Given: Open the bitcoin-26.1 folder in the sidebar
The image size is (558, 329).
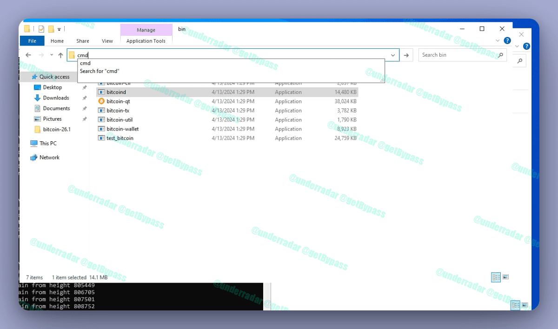Looking at the screenshot, I should (56, 129).
